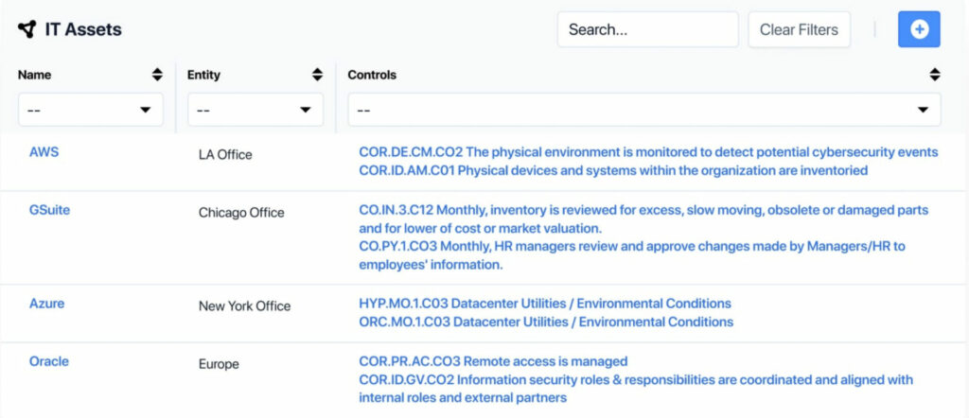
Task: Click the Clear Filters button
Action: click(799, 29)
